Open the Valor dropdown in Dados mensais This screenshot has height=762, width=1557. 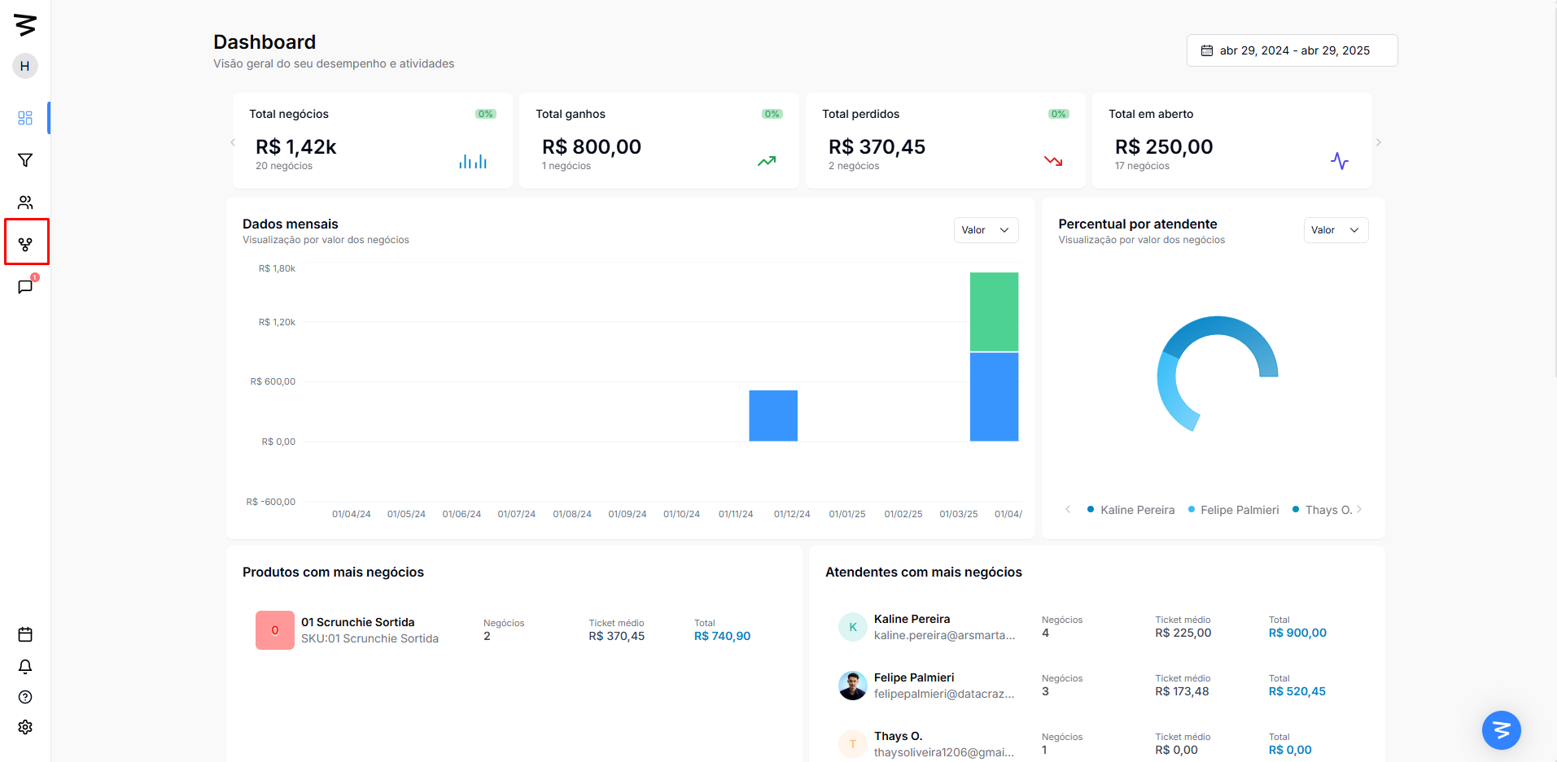pos(986,230)
